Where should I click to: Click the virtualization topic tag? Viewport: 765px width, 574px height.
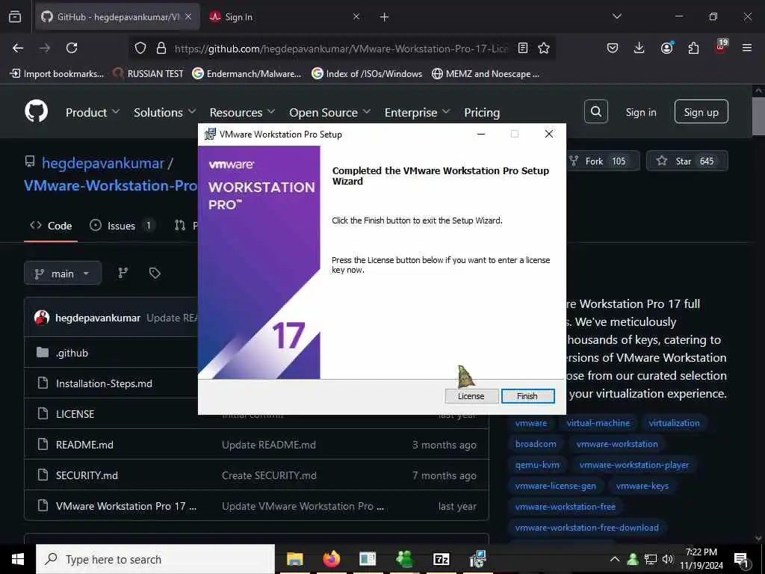click(675, 423)
